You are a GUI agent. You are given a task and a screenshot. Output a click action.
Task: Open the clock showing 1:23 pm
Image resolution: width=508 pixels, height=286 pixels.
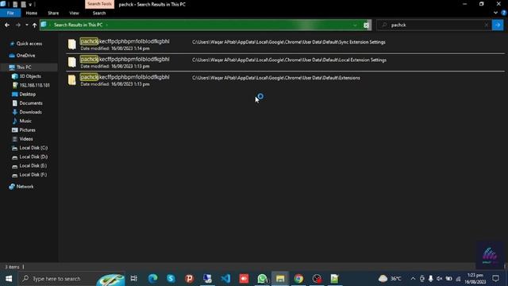point(475,279)
